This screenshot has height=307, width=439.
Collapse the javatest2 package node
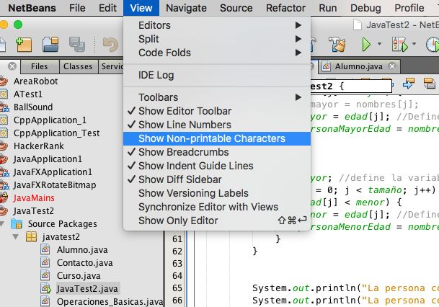16,237
